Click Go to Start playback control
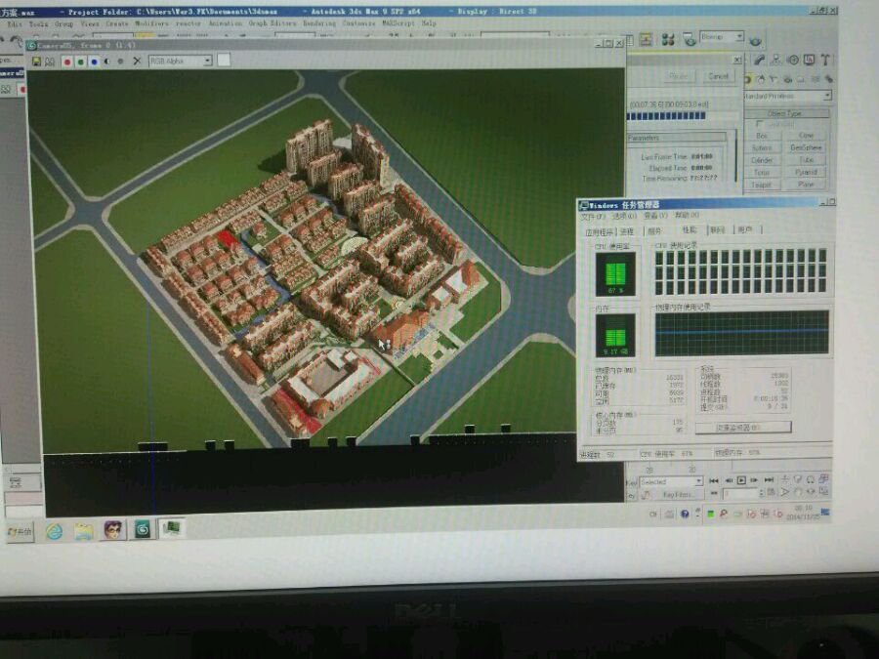879x659 pixels. (x=714, y=480)
